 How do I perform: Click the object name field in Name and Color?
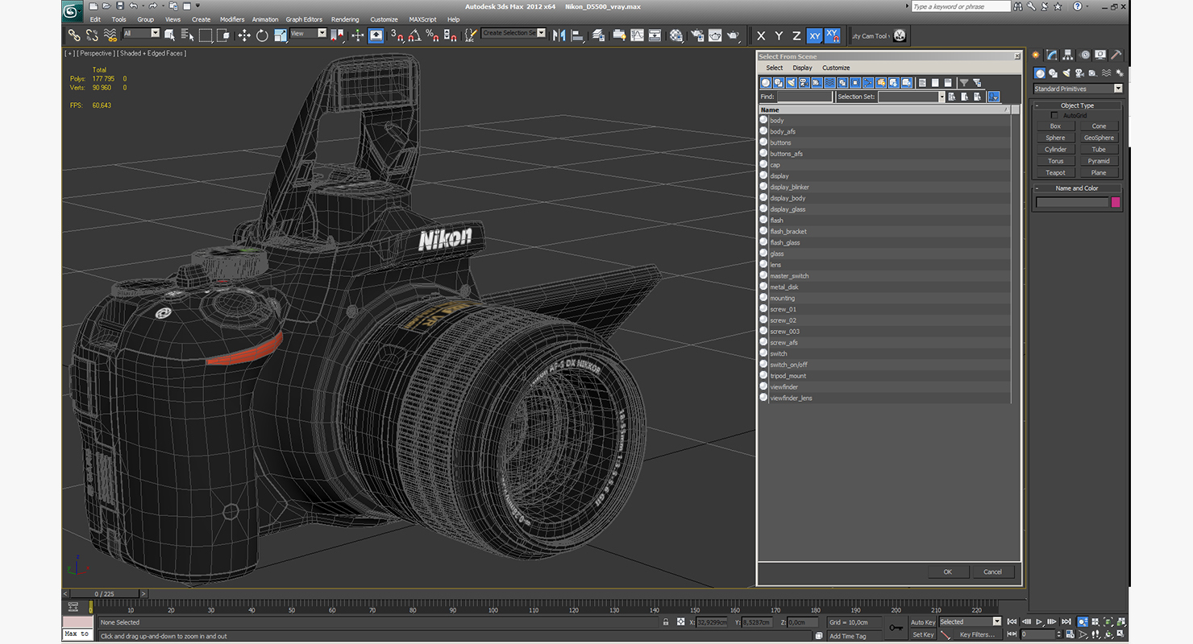click(1072, 202)
